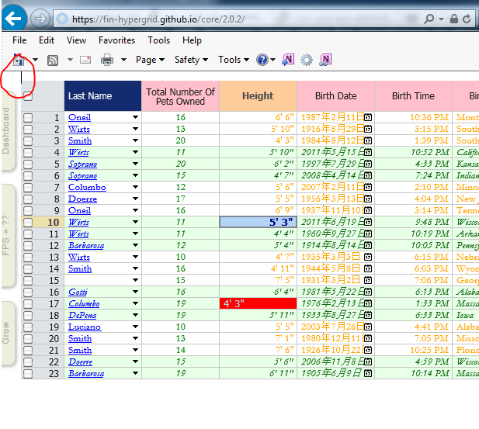Screen dimensions: 479x429
Task: Expand the Print options dropdown arrow
Action: point(123,60)
